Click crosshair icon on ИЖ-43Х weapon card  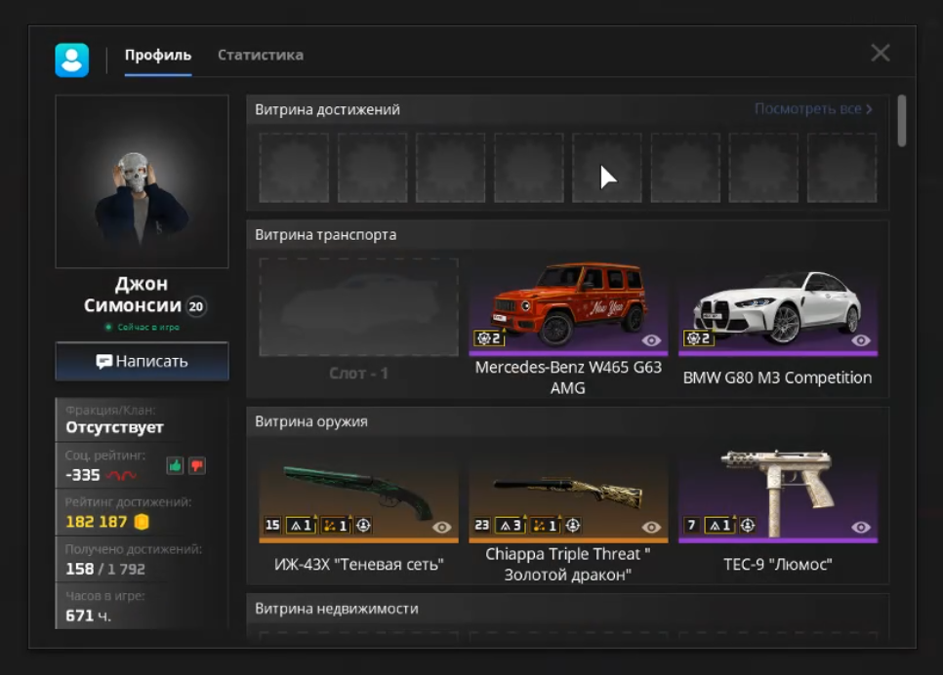tap(363, 526)
